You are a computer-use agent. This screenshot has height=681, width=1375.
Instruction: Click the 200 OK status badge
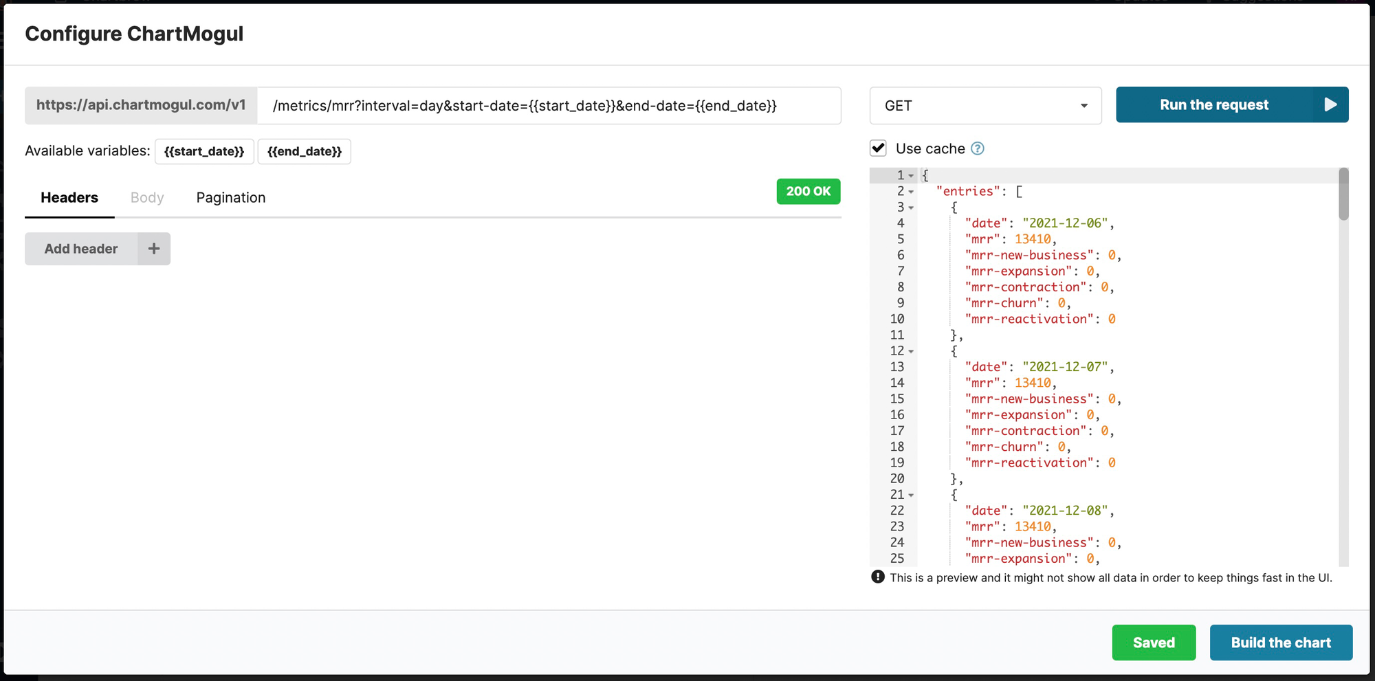[x=808, y=192]
